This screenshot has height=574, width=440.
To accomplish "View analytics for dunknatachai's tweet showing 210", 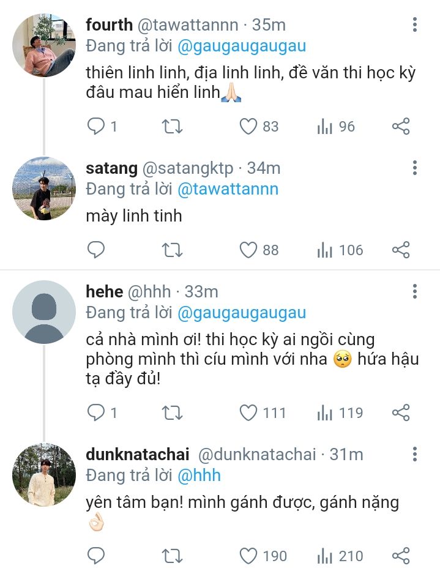I will [325, 556].
